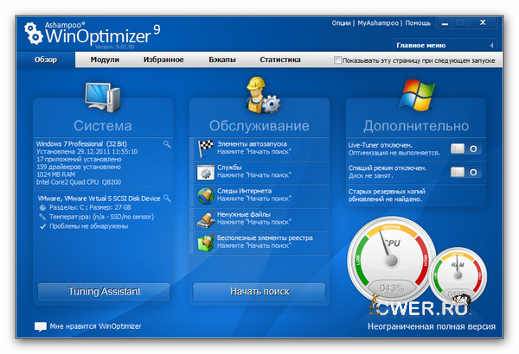519x354 pixels.
Task: Click the MyAshampoo link
Action: [x=379, y=22]
